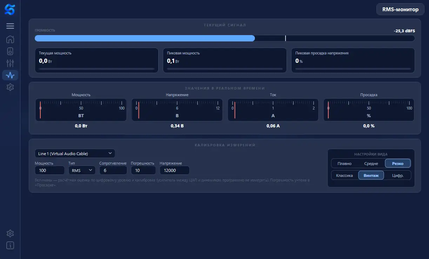Click the Напряжение gauge meter
The width and height of the screenshot is (429, 259).
click(177, 110)
